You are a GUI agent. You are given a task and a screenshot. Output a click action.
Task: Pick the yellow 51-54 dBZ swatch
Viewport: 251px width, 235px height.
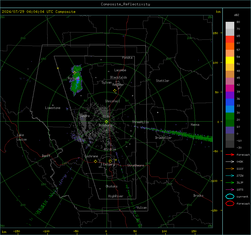click(230, 60)
